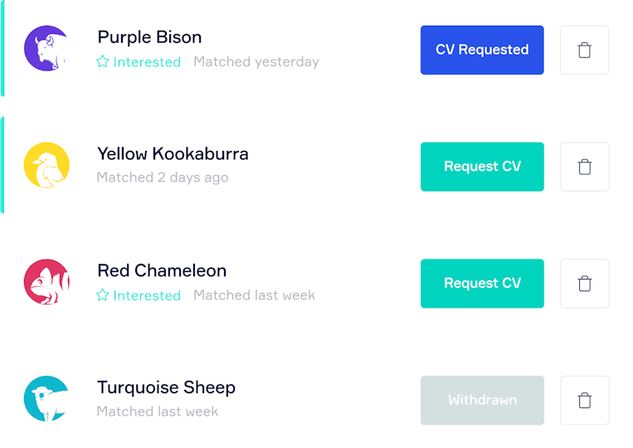Open the Turquoise Sheep candidate name
The height and width of the screenshot is (448, 633).
click(166, 388)
